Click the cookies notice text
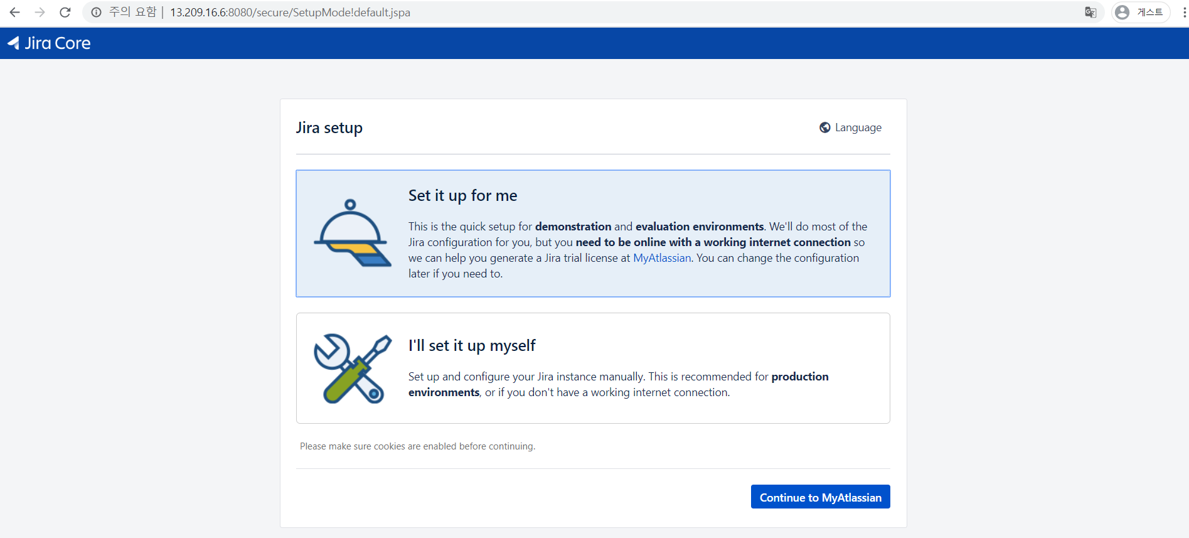The image size is (1189, 538). 417,446
